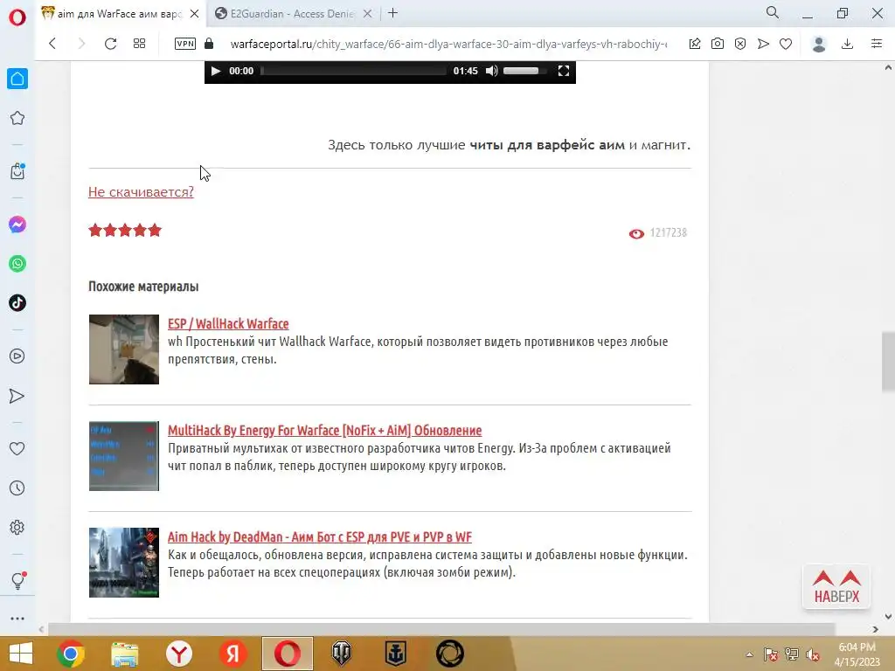This screenshot has height=671, width=895.
Task: Open the history clock in the sidebar
Action: click(17, 488)
